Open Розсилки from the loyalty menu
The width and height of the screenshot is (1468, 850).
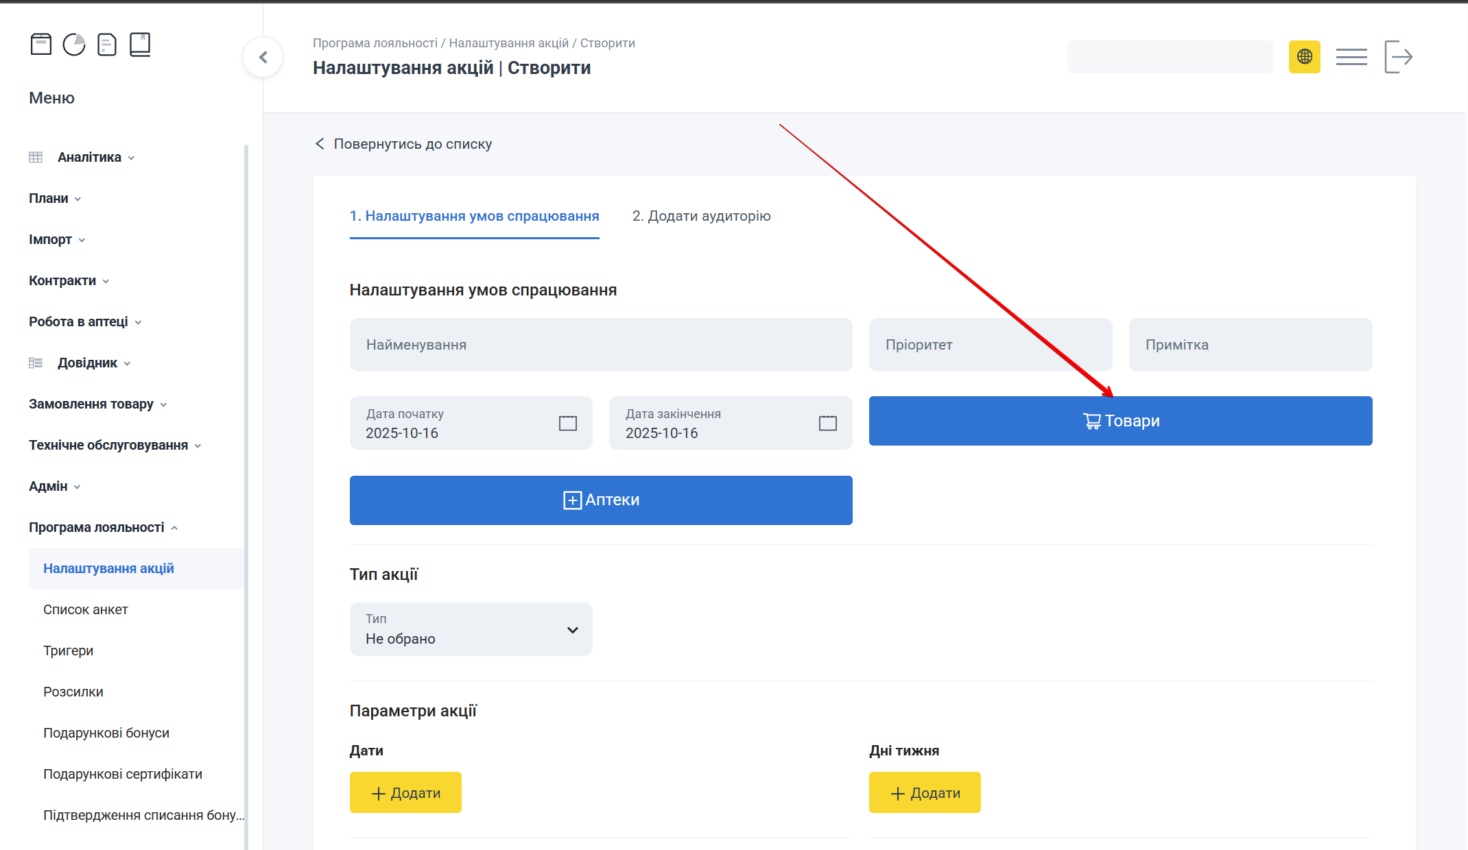coord(73,692)
